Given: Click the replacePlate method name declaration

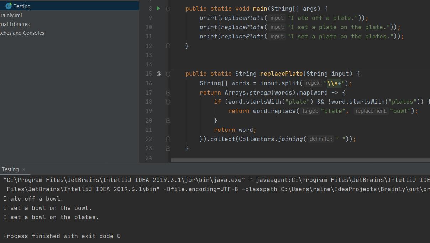Looking at the screenshot, I should click(x=281, y=74).
